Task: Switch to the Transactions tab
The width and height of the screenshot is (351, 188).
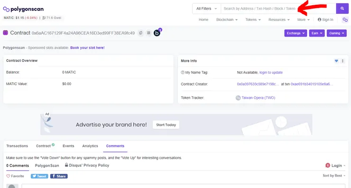Action: (17, 146)
